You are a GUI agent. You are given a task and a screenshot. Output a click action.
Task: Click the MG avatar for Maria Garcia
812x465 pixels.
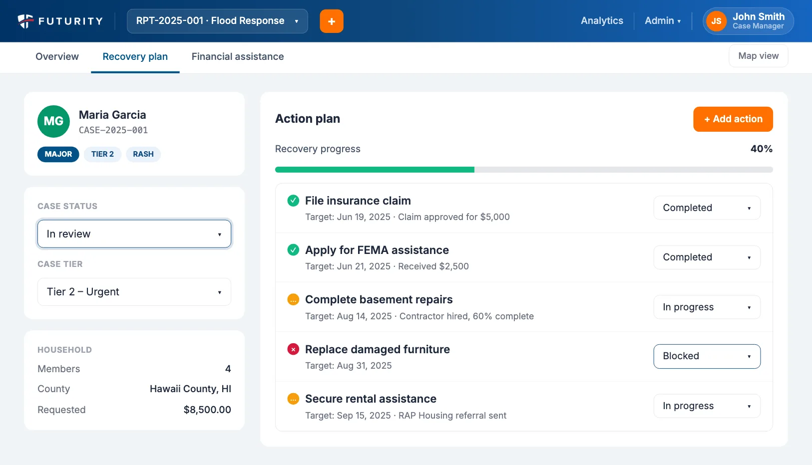[x=53, y=121]
